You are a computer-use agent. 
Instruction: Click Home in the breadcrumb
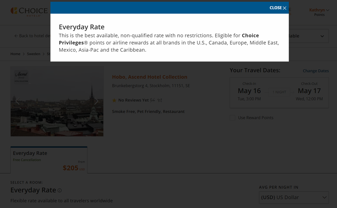click(15, 54)
